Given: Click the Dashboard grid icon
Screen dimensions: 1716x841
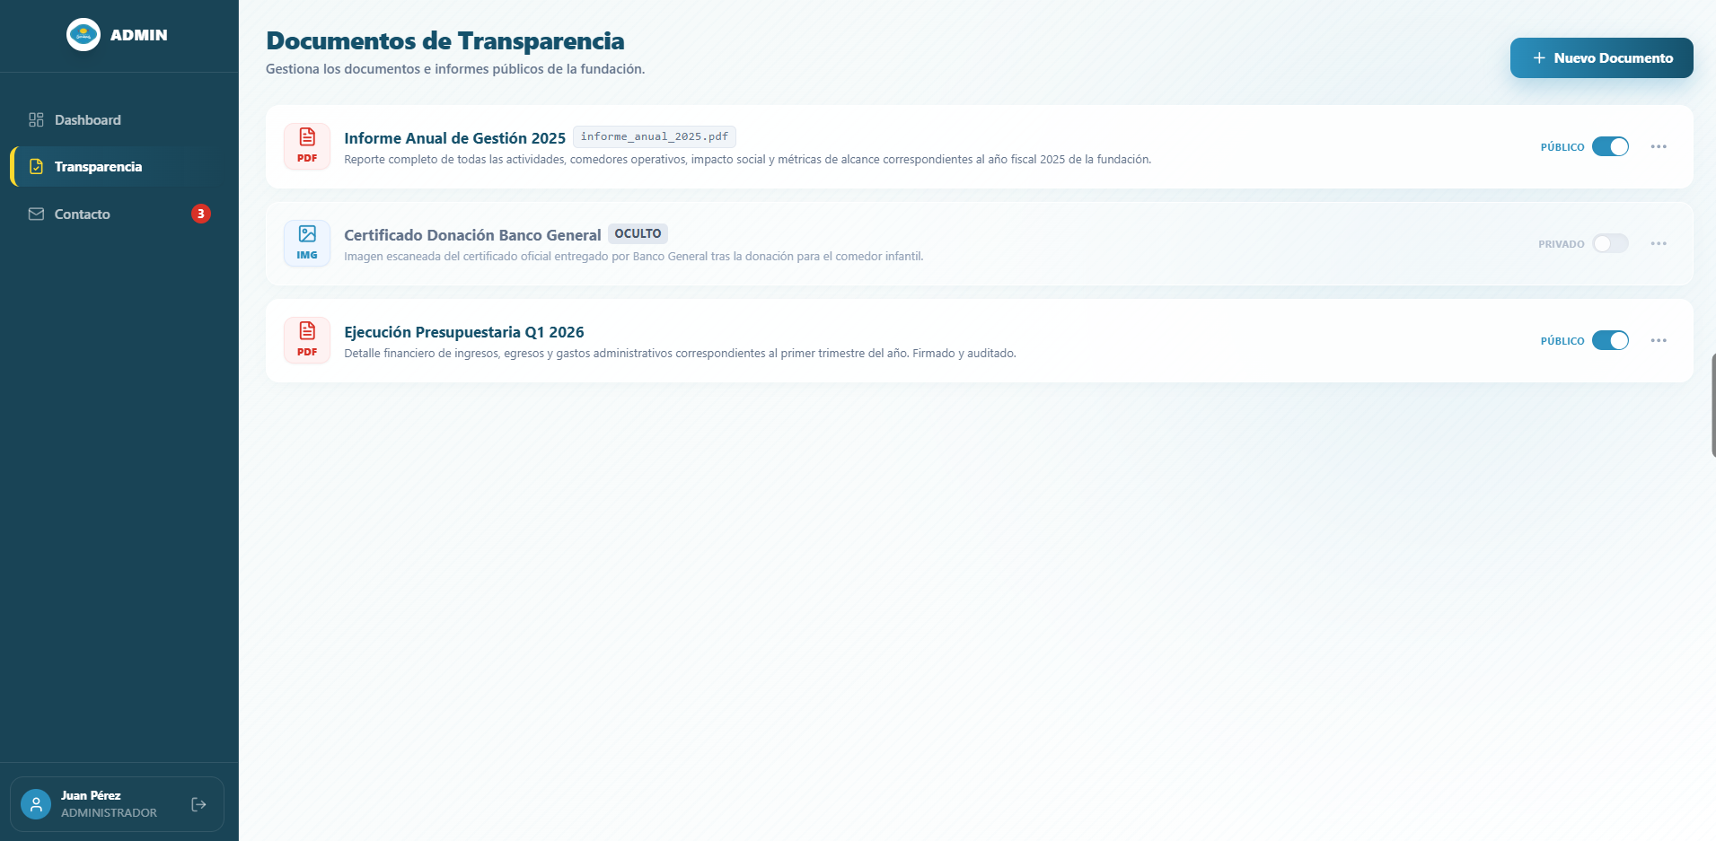Looking at the screenshot, I should pyautogui.click(x=36, y=119).
